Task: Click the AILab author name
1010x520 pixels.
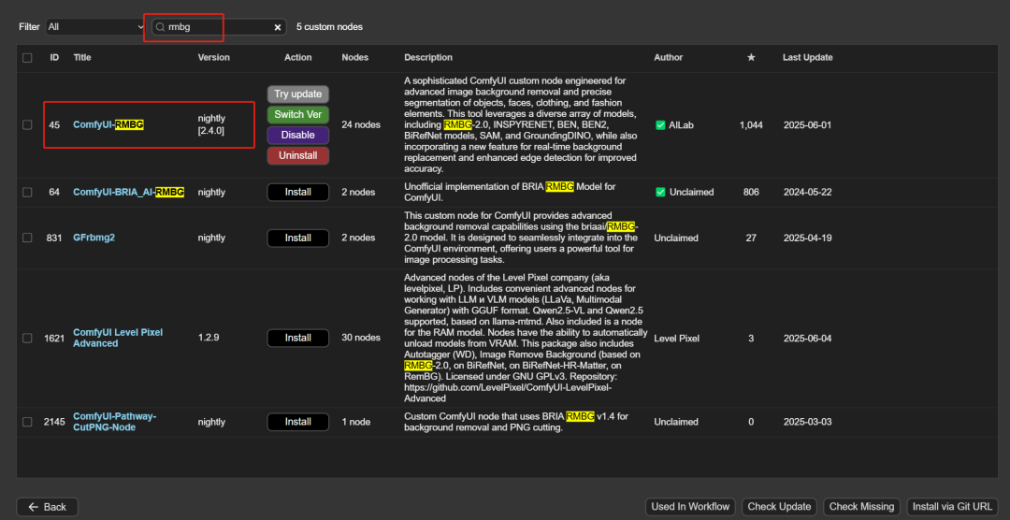Action: (x=682, y=125)
